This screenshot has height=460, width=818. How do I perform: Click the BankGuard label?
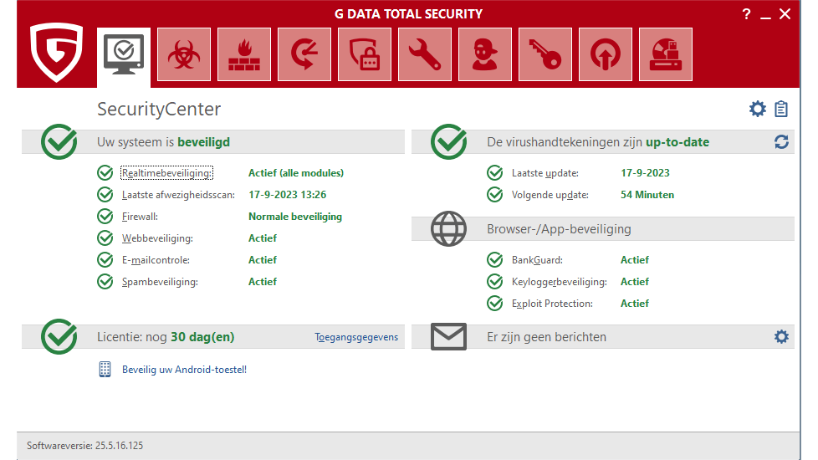point(537,260)
